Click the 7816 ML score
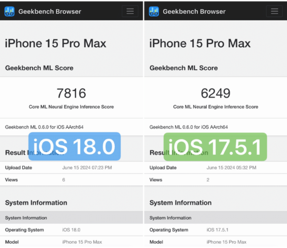 pyautogui.click(x=71, y=93)
